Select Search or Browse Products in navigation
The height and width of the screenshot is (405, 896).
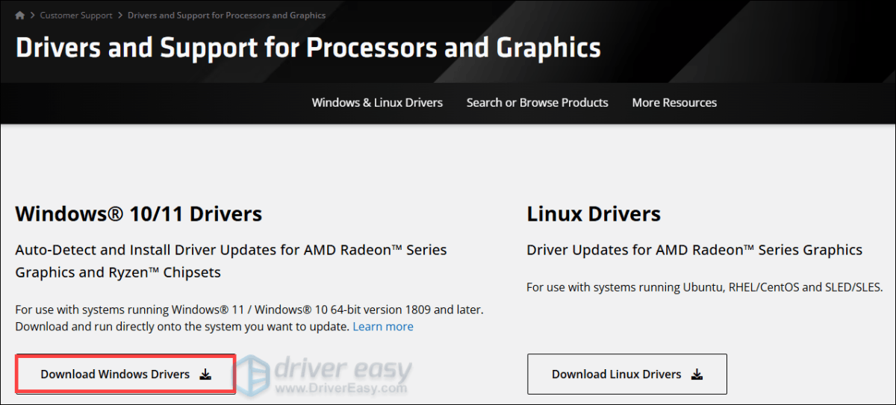[537, 103]
